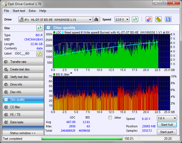Screen dimensions: 182x143
Task: Click the eraser icon in toolbar
Action: pos(149,19)
